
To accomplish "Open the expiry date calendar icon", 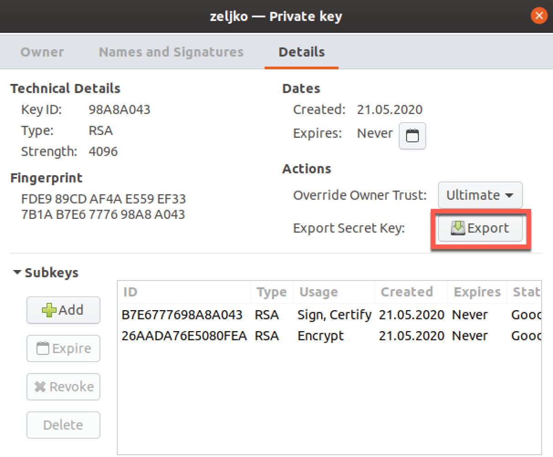I will pos(412,135).
